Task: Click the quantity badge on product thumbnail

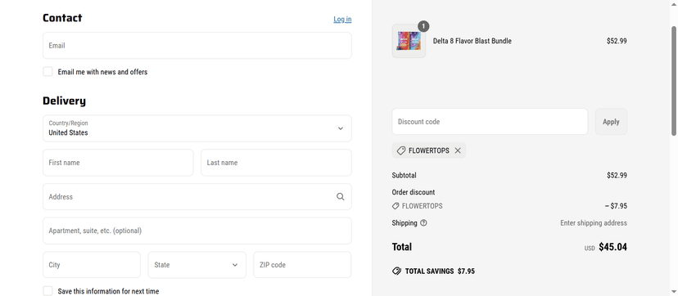Action: 423,27
